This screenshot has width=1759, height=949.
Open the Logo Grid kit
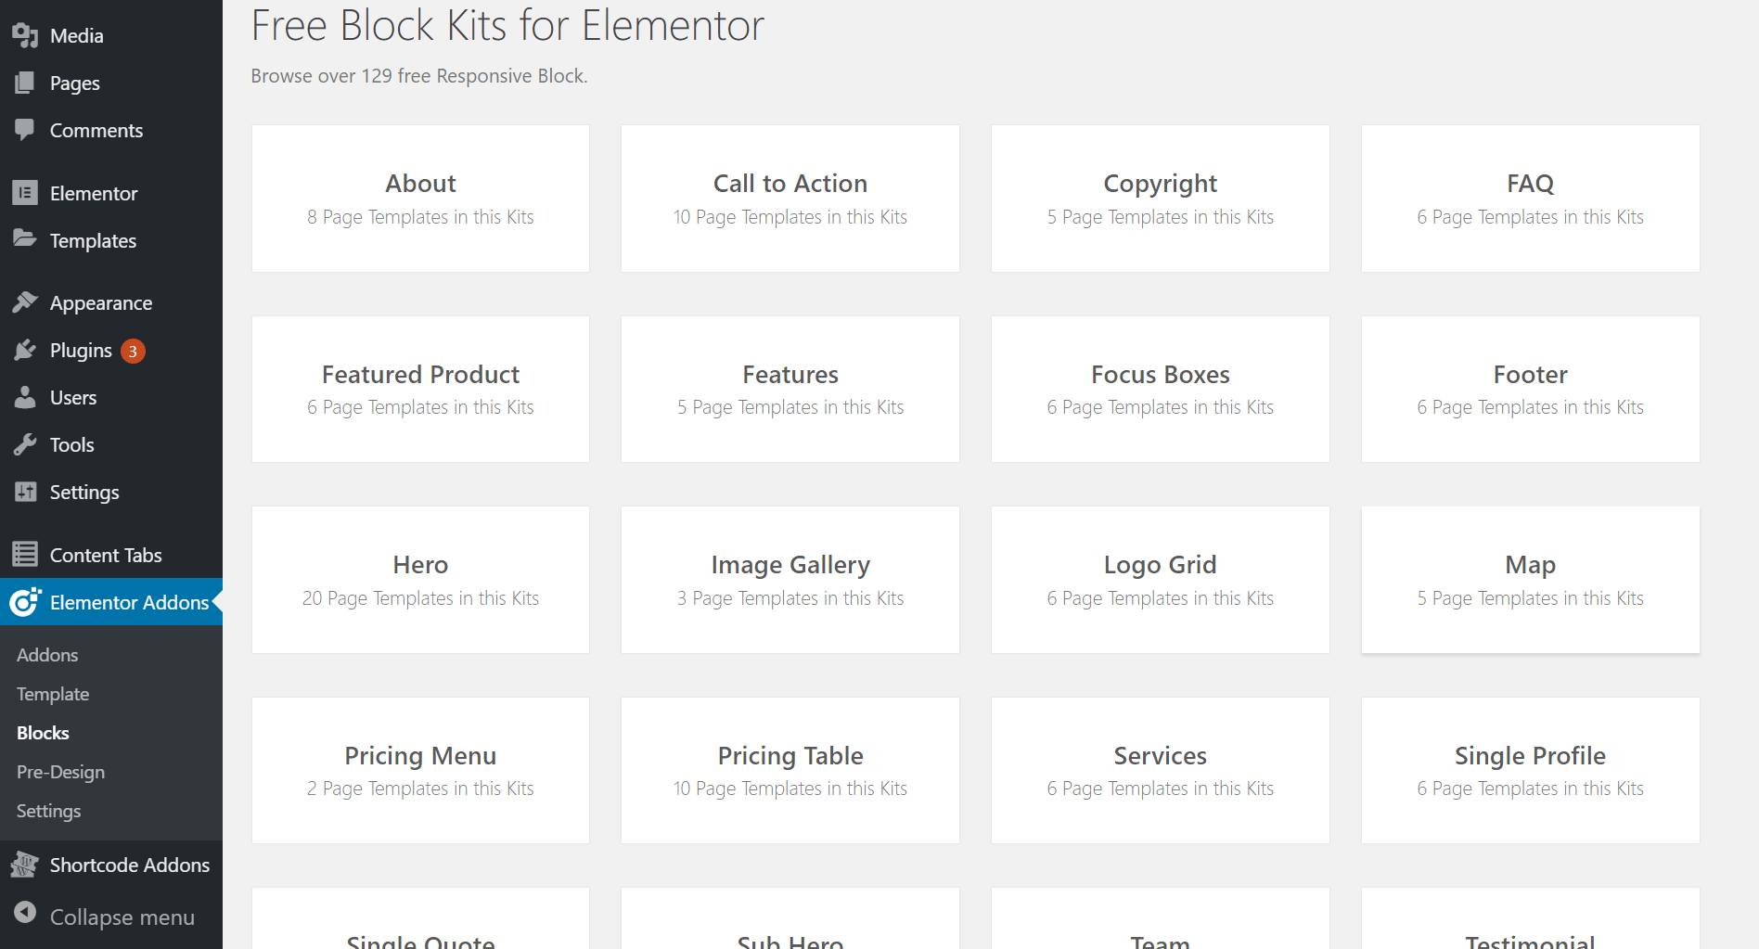pyautogui.click(x=1160, y=580)
